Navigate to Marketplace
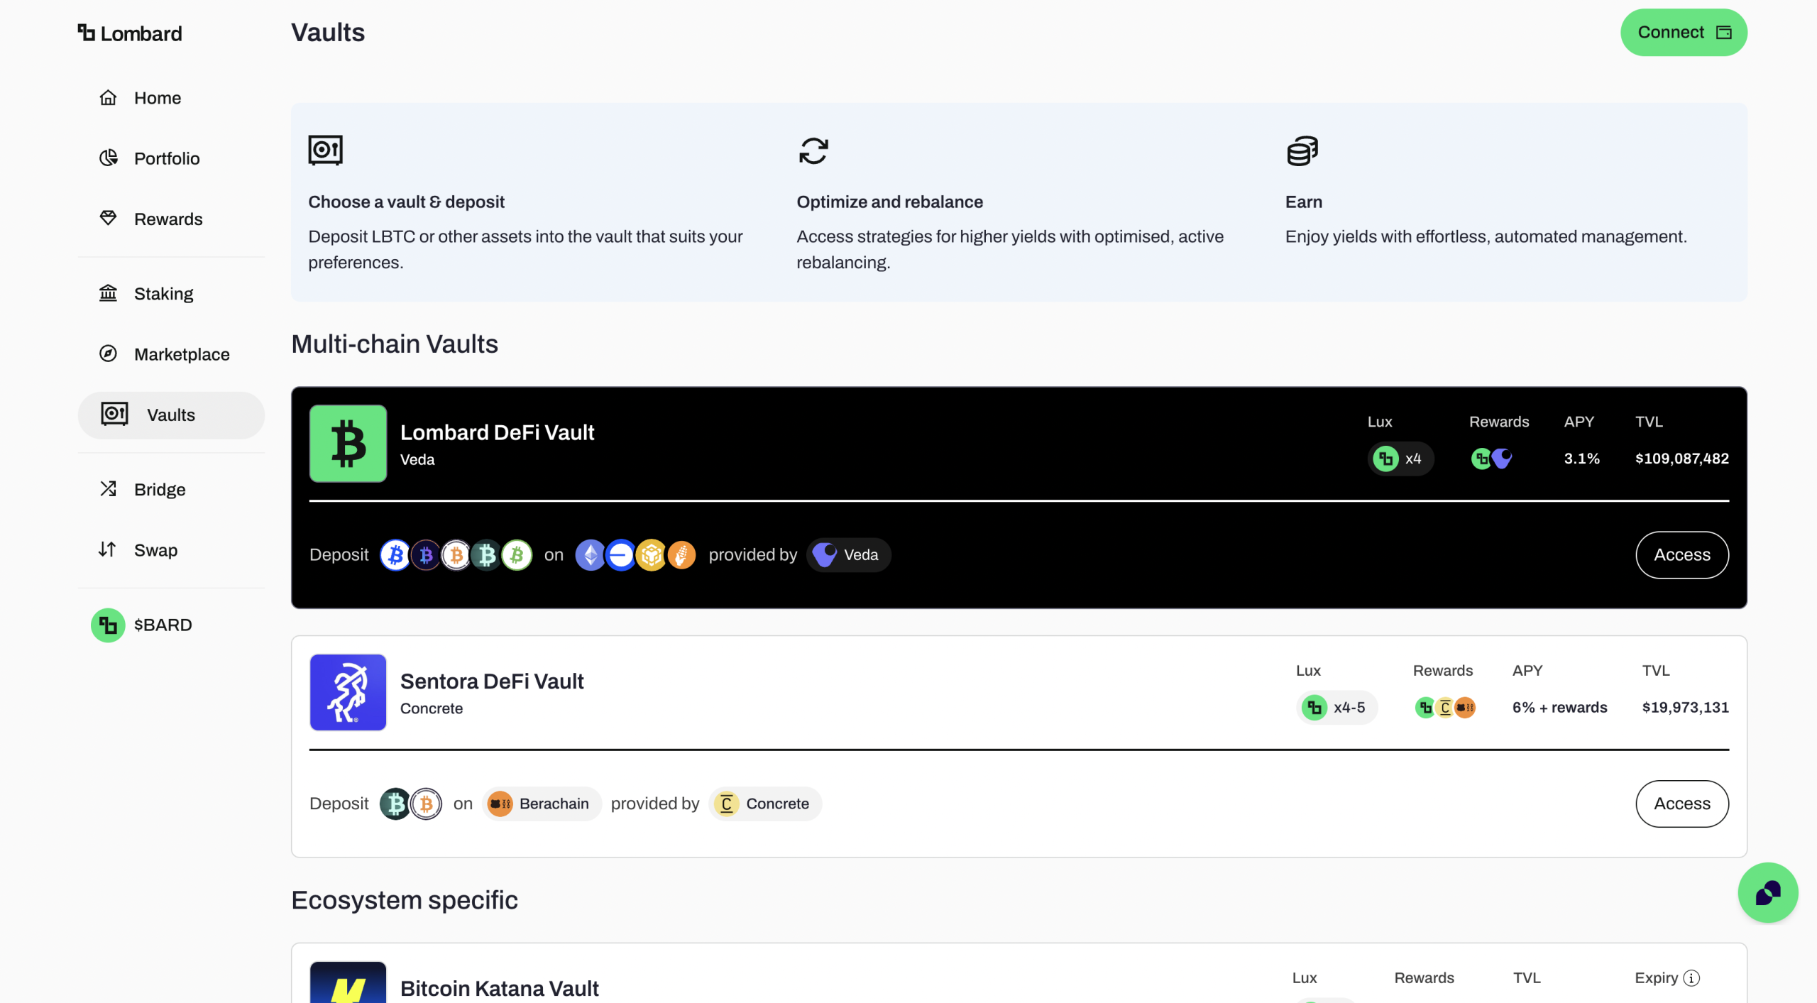 coord(170,354)
